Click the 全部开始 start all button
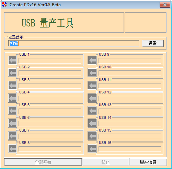Viewport: 172px width, 169px height. [43, 162]
